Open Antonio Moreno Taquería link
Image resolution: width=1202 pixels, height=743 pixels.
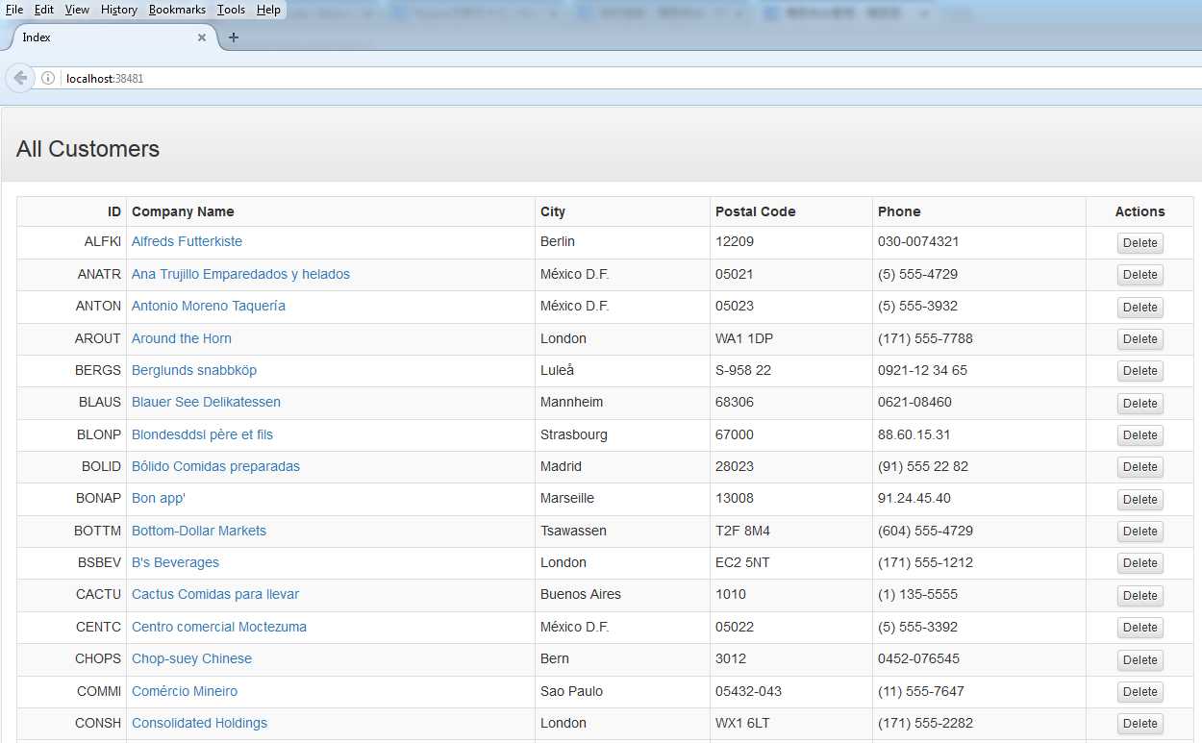click(x=209, y=306)
